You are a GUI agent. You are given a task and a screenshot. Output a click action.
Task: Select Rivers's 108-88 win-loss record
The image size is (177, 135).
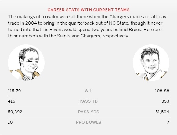click(x=162, y=91)
